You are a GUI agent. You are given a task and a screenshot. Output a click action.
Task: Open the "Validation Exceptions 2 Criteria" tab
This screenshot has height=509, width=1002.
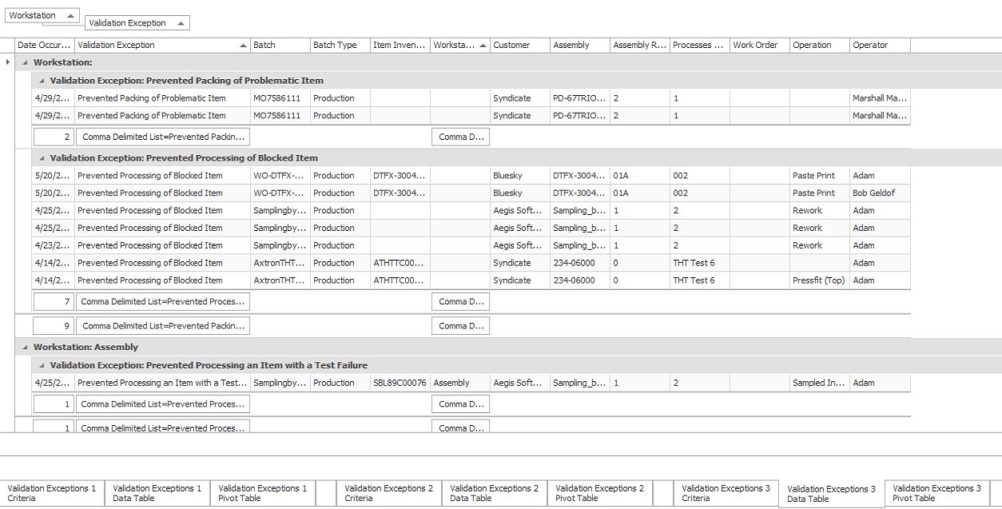[x=388, y=493]
